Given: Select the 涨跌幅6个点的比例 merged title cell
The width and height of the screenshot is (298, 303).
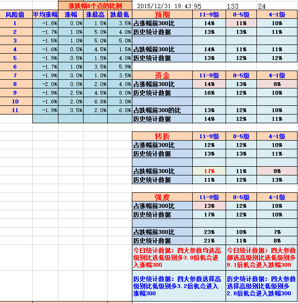Looking at the screenshot, I should [x=95, y=6].
